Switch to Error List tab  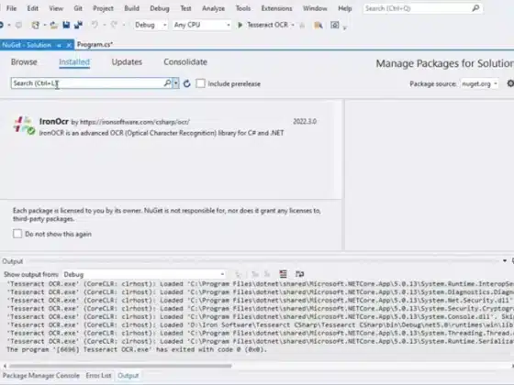[x=98, y=376]
